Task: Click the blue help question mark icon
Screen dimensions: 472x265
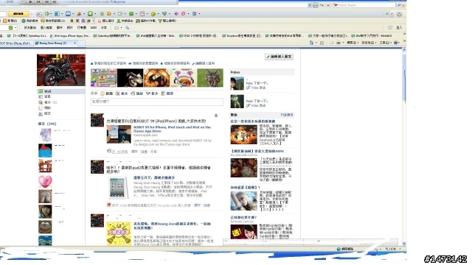Action: pos(396,43)
